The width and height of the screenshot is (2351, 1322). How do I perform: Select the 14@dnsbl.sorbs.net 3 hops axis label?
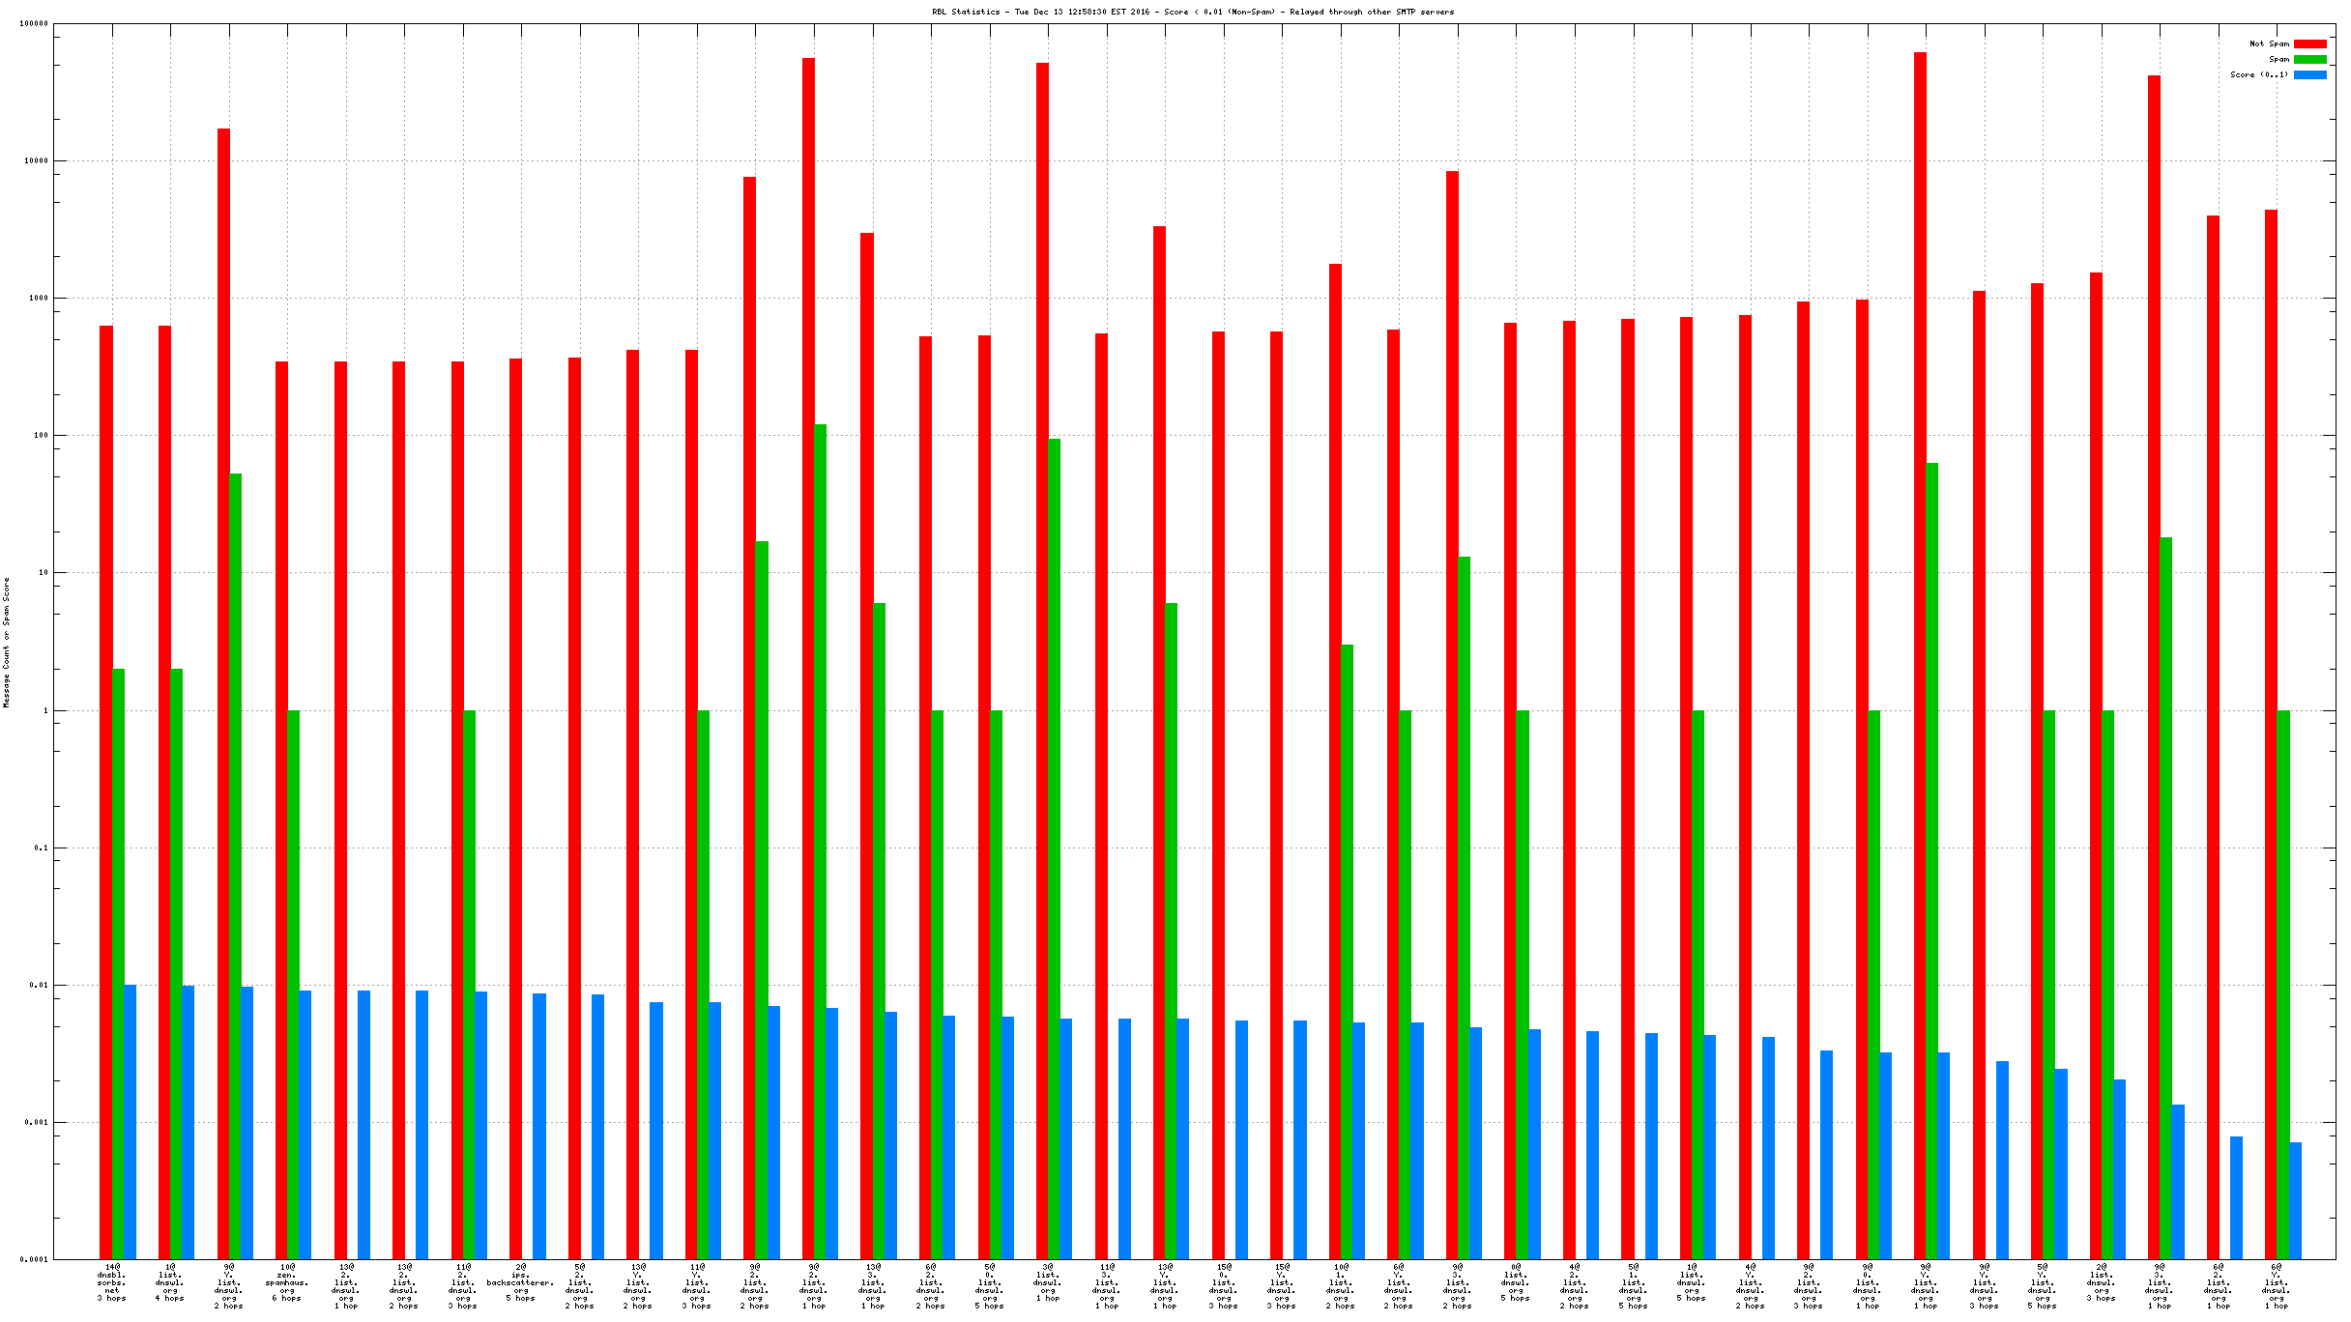(112, 1282)
